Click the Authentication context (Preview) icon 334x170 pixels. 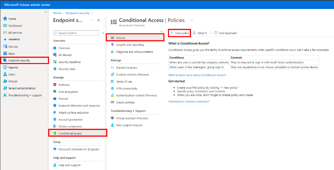click(x=113, y=95)
